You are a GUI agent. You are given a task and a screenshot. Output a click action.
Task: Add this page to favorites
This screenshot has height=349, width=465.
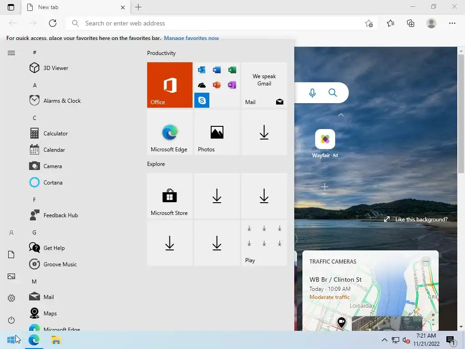(x=369, y=23)
